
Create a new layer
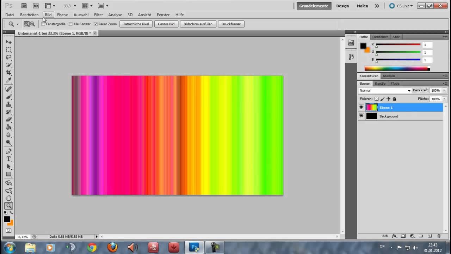coord(430,236)
